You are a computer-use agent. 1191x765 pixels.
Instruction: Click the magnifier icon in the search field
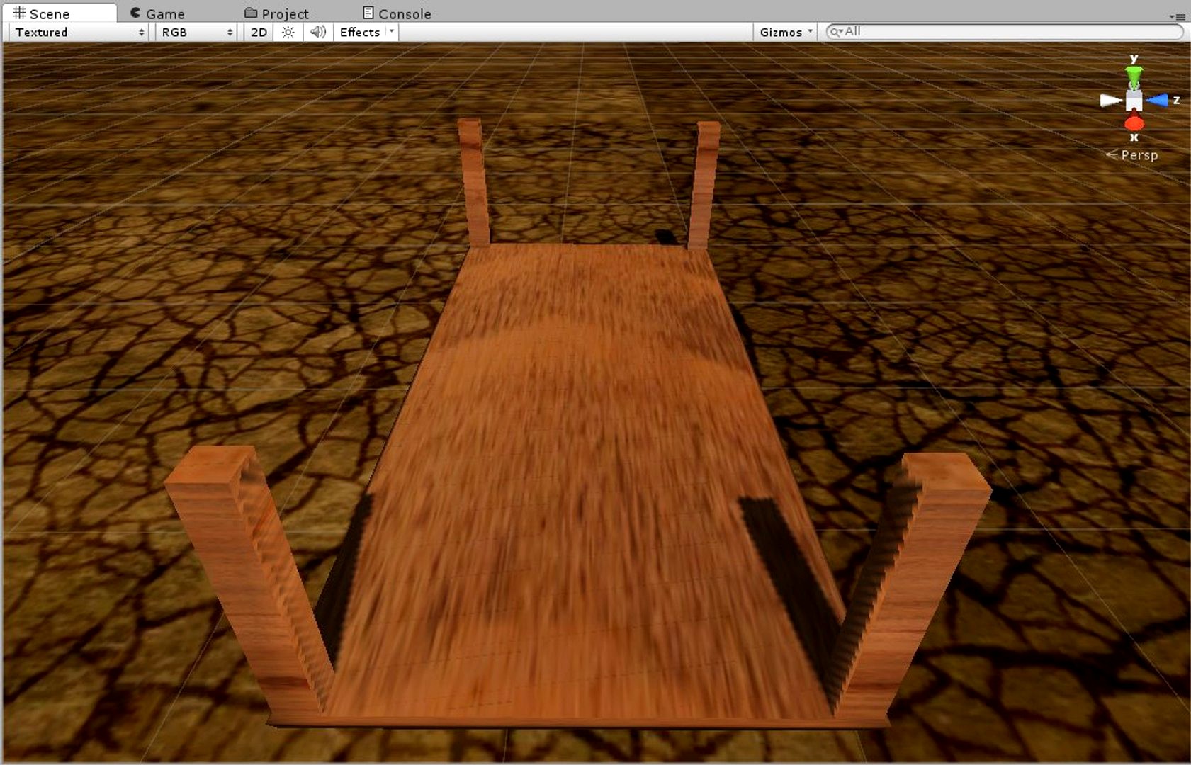point(836,31)
